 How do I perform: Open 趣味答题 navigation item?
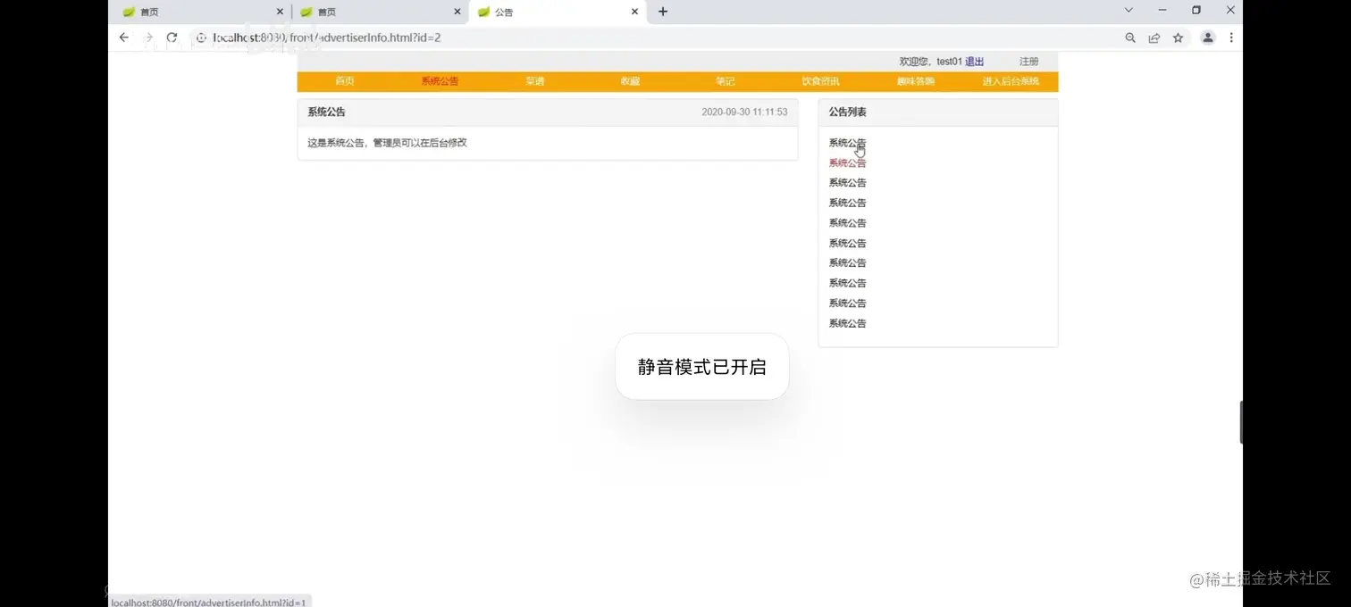tap(916, 81)
